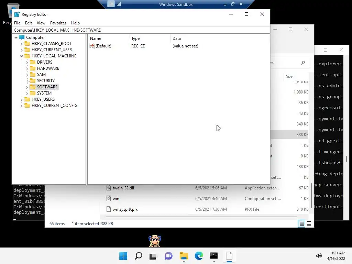Click the twain_32.dll file icon
The height and width of the screenshot is (264, 352).
coord(108,188)
